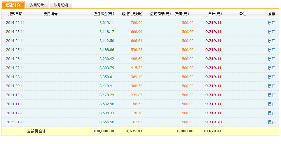Viewport: 281px width, 144px height.
Task: Click interest amount 606.61
Action: [x=137, y=41]
